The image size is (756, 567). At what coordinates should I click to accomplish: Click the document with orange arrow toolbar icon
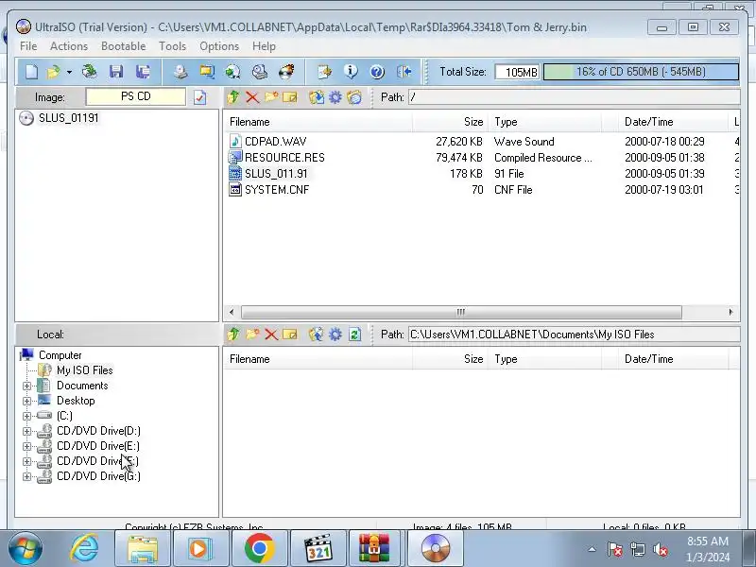coord(324,72)
